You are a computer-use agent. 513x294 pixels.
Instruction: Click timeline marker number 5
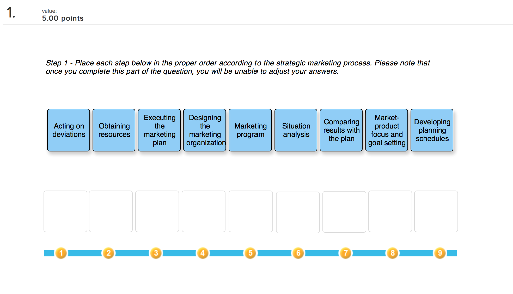[250, 253]
